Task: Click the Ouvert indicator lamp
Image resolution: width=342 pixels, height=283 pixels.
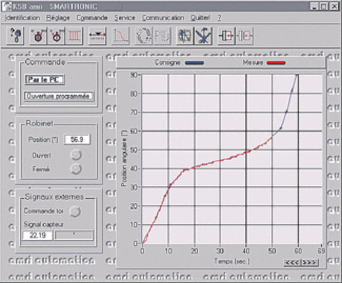Action: [76, 155]
